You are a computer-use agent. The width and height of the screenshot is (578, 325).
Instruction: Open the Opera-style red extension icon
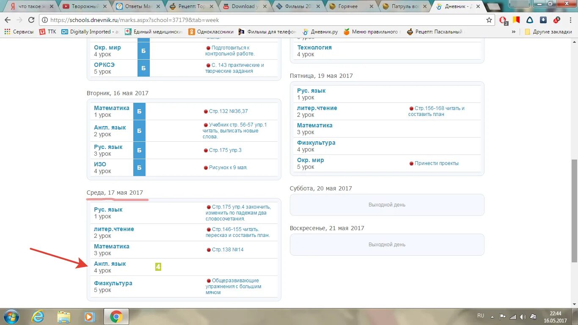[503, 20]
